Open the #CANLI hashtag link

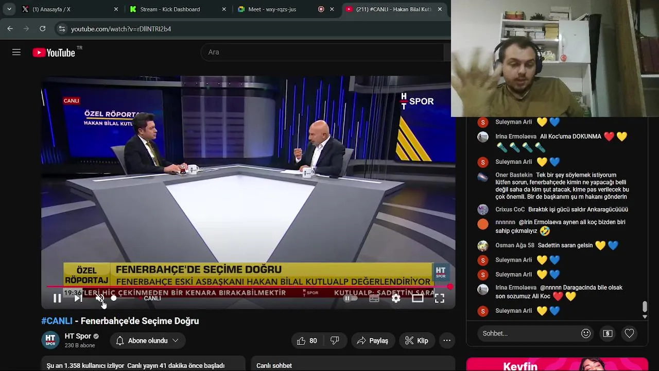[x=57, y=321]
